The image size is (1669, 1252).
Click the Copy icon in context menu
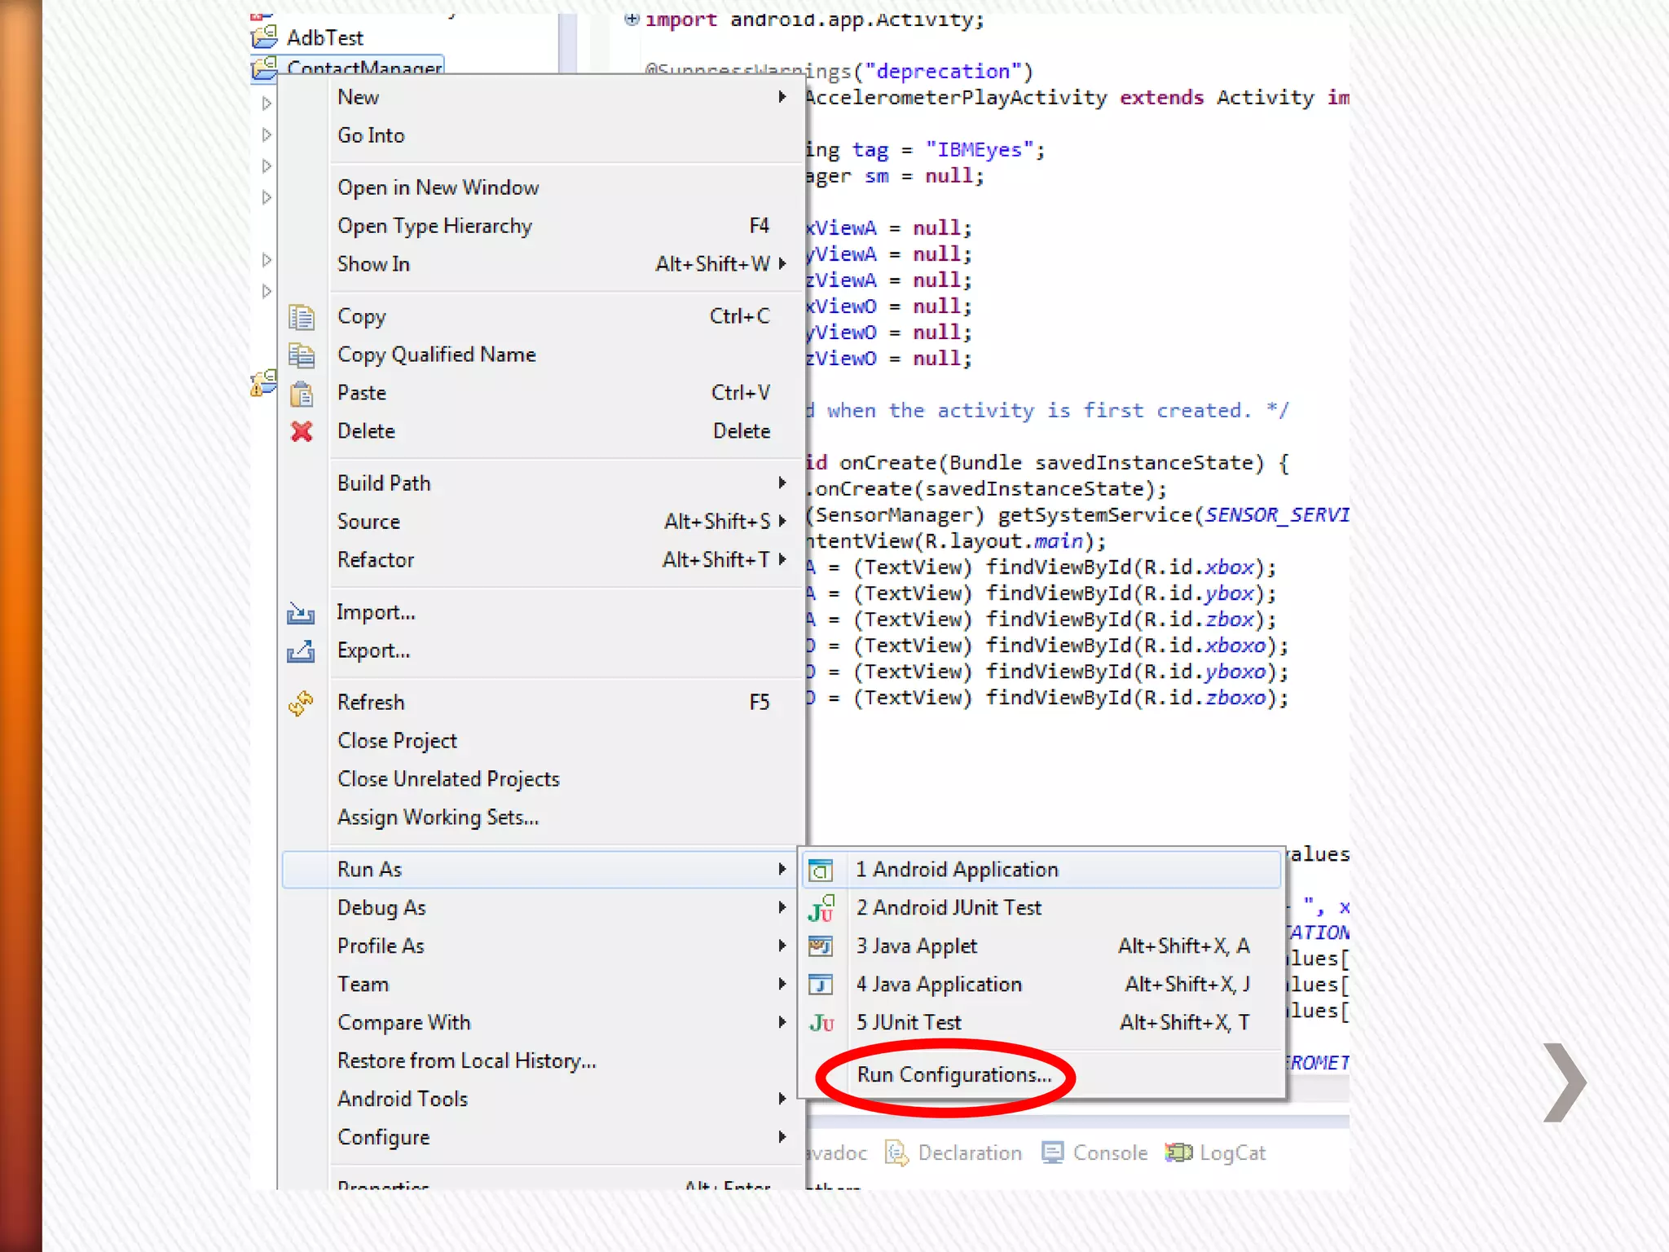(302, 317)
